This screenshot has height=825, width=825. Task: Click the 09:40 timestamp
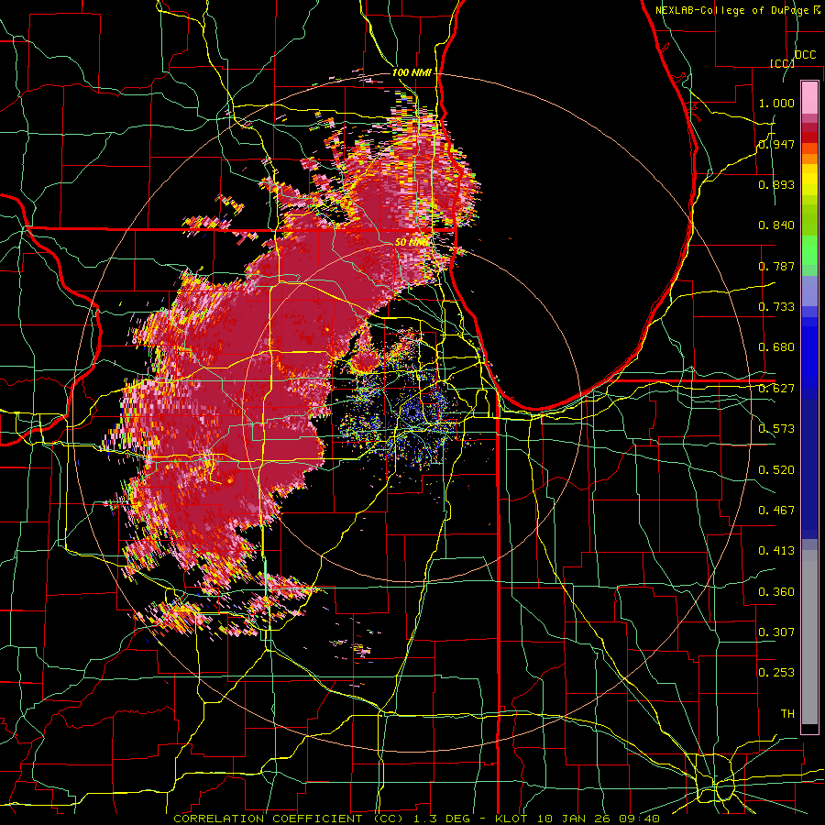[x=641, y=819]
